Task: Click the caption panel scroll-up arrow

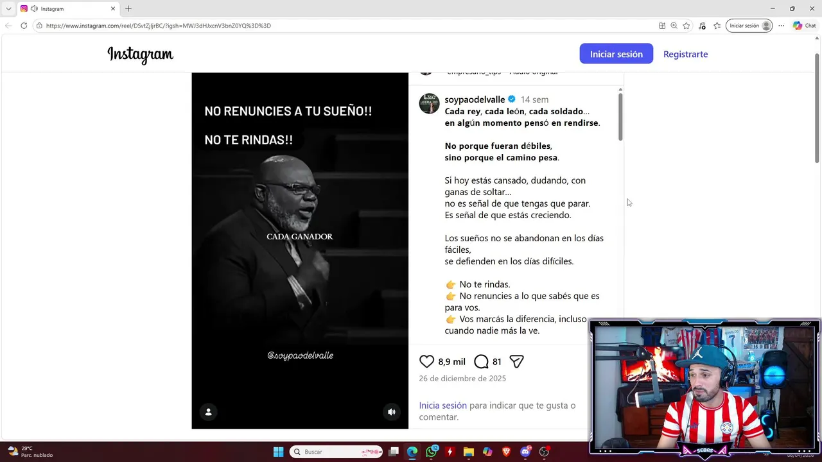Action: (620, 89)
